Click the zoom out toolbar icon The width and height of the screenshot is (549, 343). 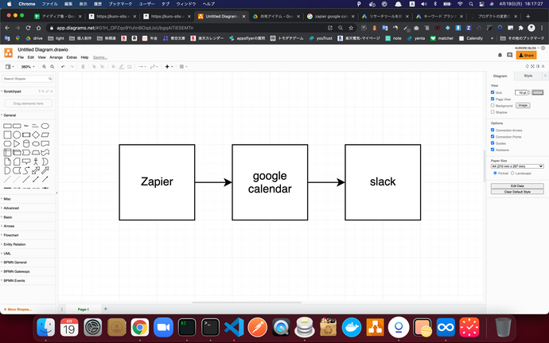coord(53,67)
